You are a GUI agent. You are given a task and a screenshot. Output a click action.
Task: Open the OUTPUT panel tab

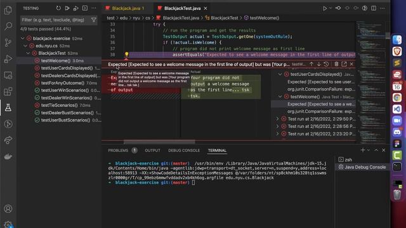pos(152,150)
